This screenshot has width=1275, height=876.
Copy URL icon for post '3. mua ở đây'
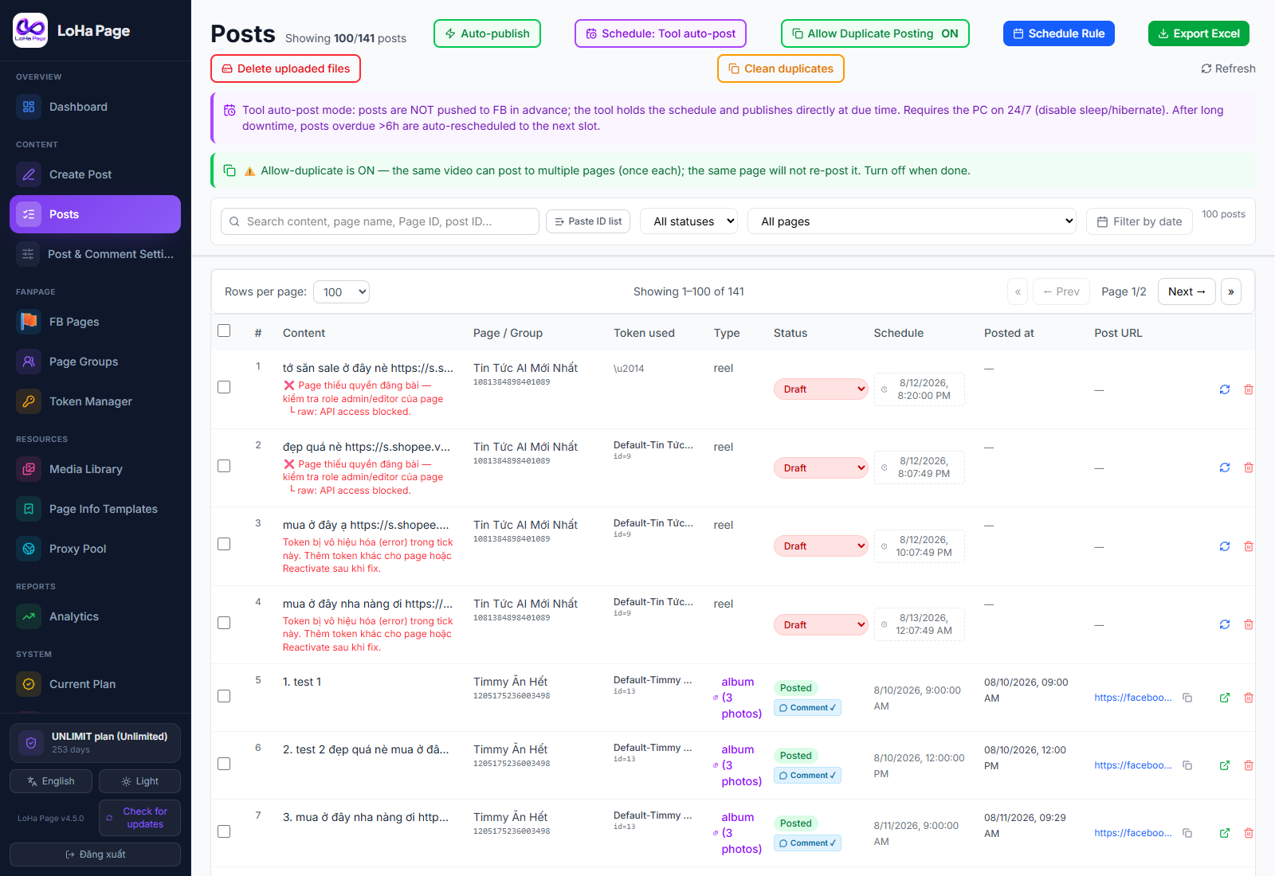point(1187,833)
